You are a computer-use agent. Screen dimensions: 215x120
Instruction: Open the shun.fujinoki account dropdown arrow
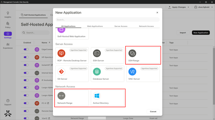(x=212, y=7)
